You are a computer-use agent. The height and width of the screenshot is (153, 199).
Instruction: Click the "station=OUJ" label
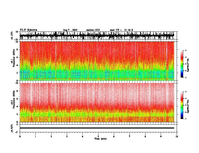[x=93, y=30]
